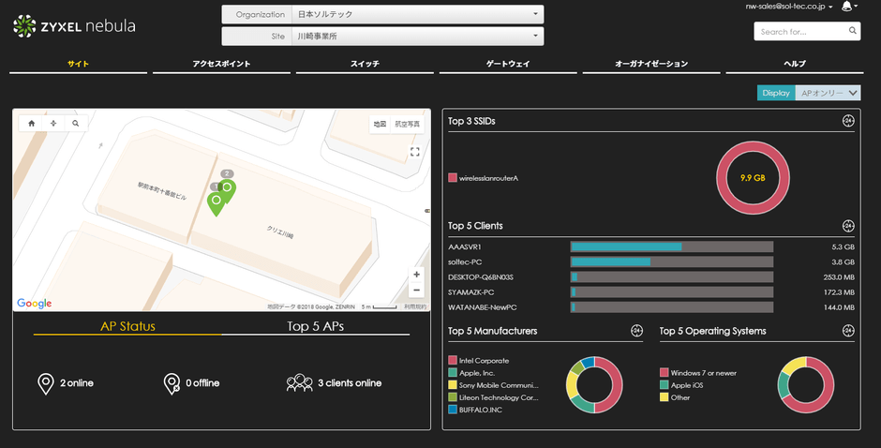The width and height of the screenshot is (881, 448).
Task: Enter fullscreen map view
Action: tap(415, 152)
